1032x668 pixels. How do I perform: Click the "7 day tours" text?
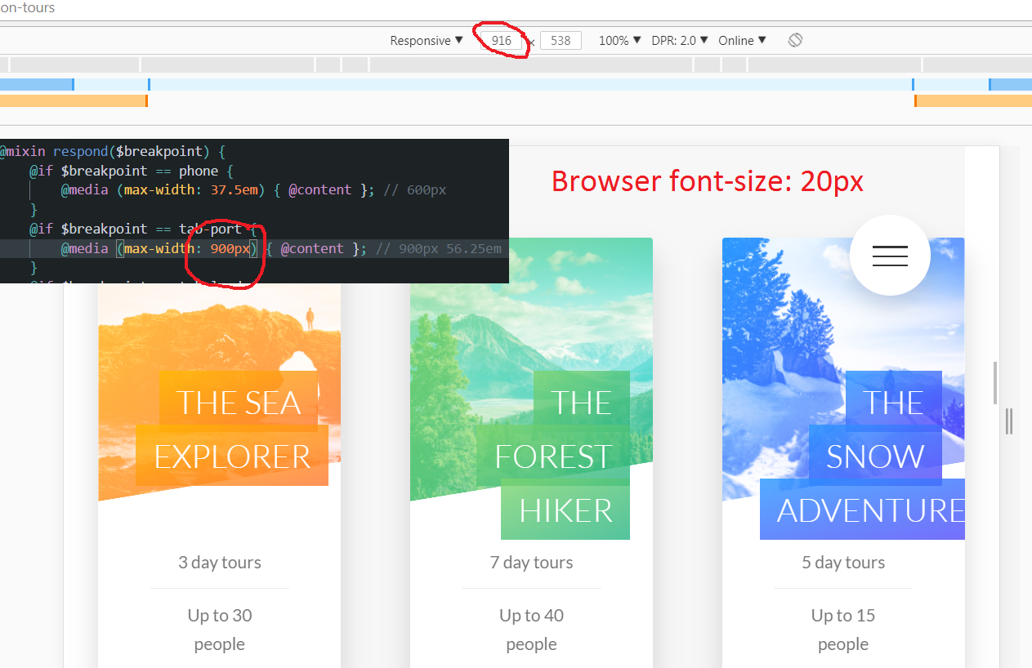pos(531,563)
